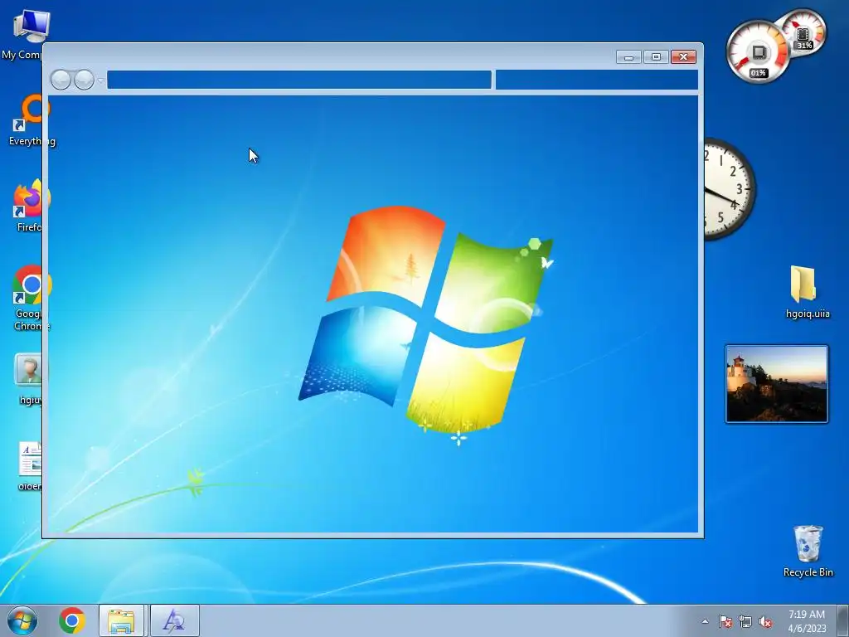Switch to the font viewer taskbar app
849x637 pixels.
(x=174, y=620)
